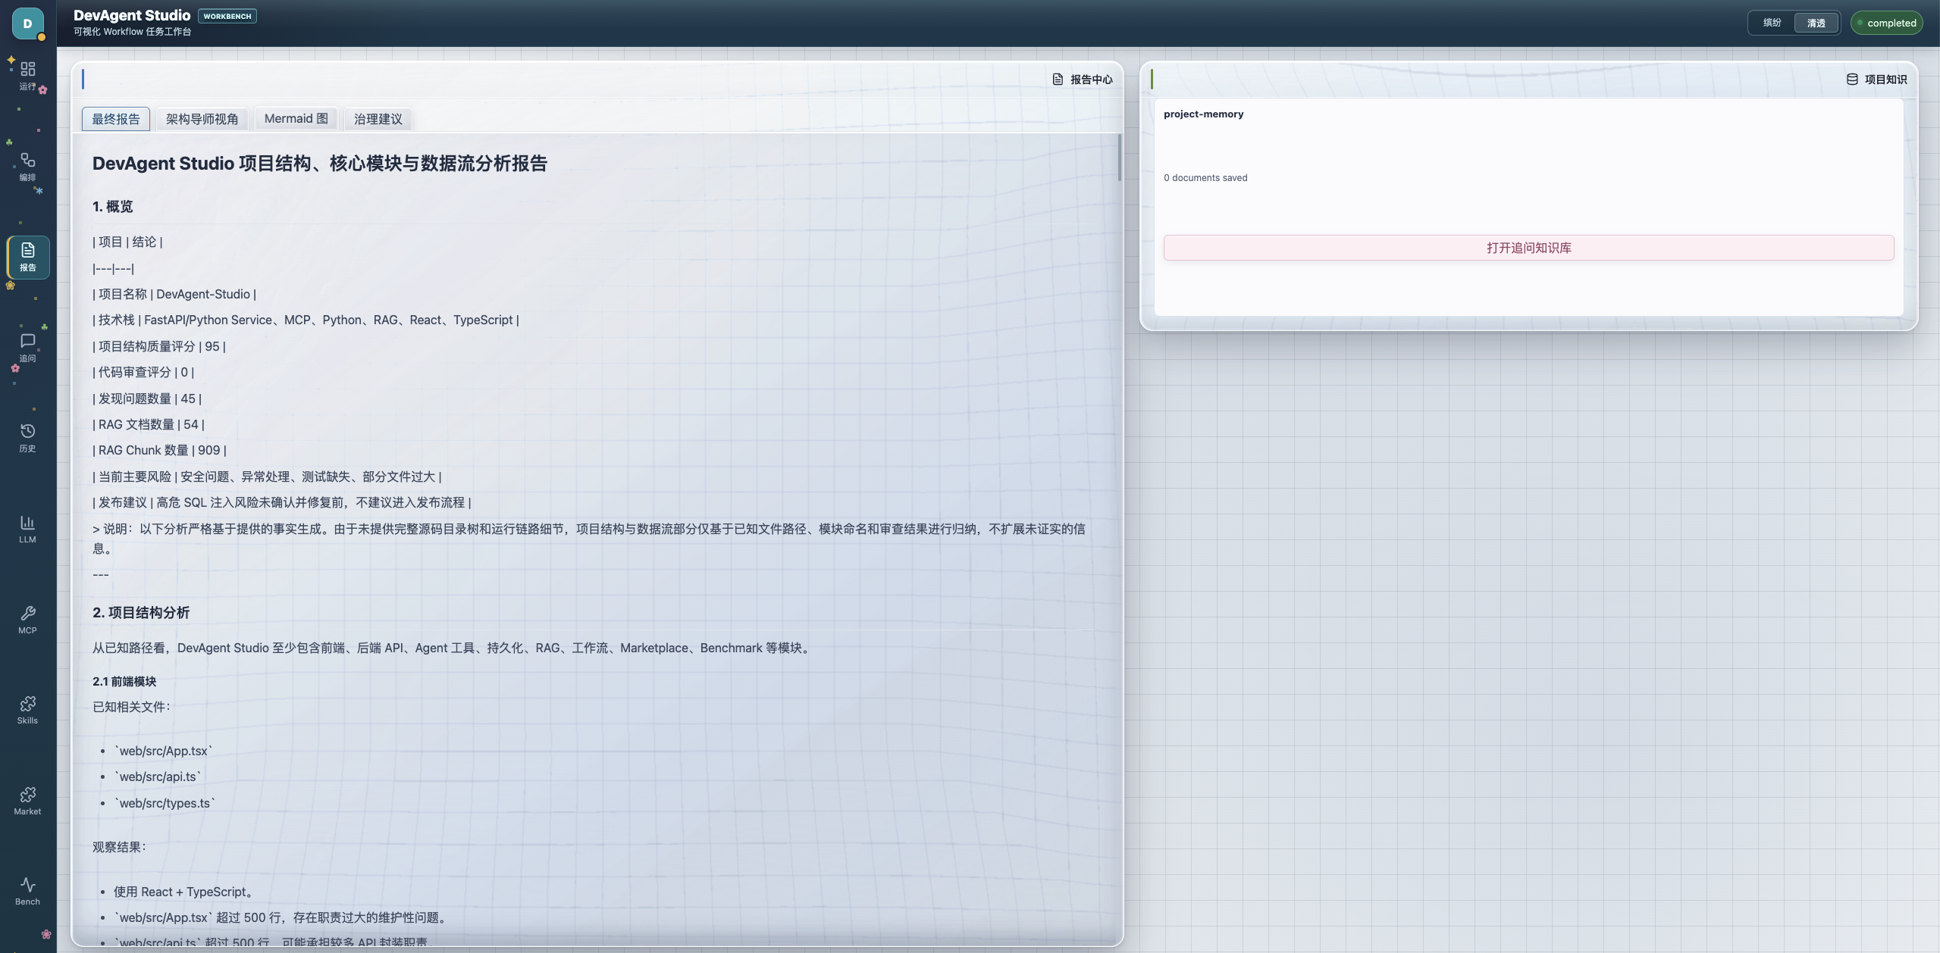The image size is (1940, 953).
Task: Switch to the 架构导师视角 tab
Action: point(202,119)
